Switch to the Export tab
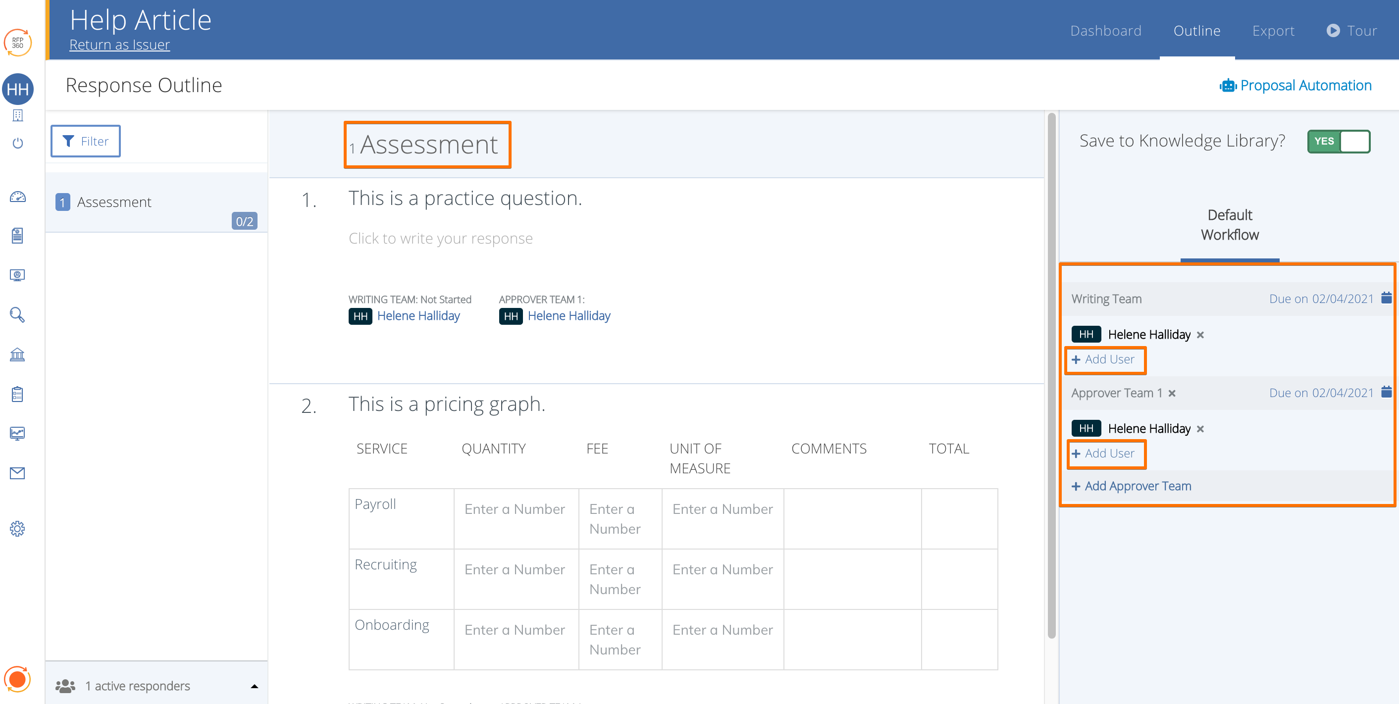 [1273, 31]
